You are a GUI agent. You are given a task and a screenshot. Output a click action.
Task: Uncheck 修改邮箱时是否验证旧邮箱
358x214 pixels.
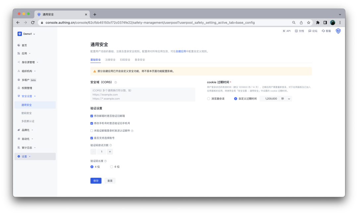(91, 116)
